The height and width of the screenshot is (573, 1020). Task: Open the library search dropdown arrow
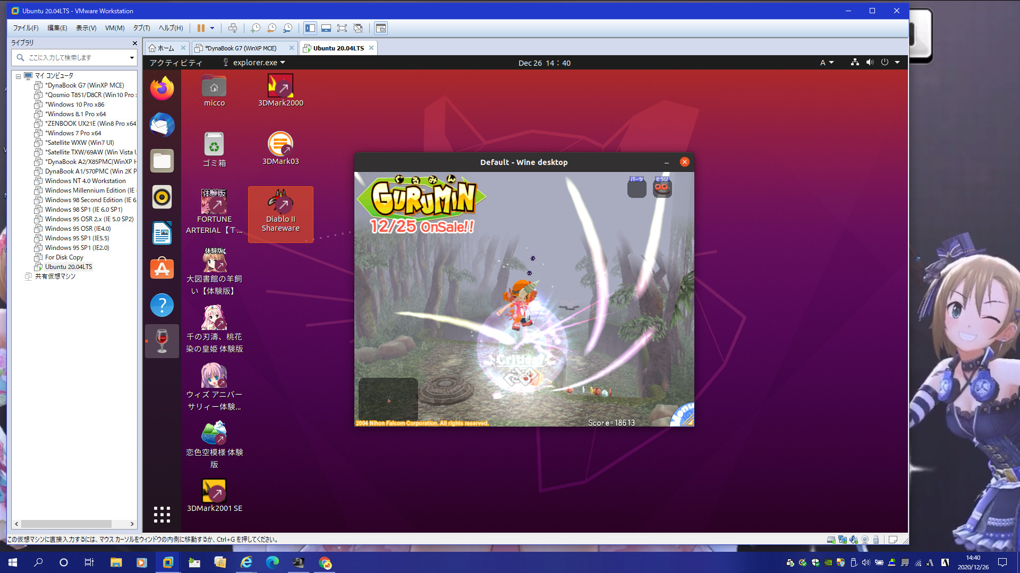click(x=132, y=57)
